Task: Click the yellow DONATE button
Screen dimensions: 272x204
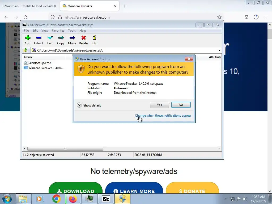Action: pyautogui.click(x=192, y=188)
